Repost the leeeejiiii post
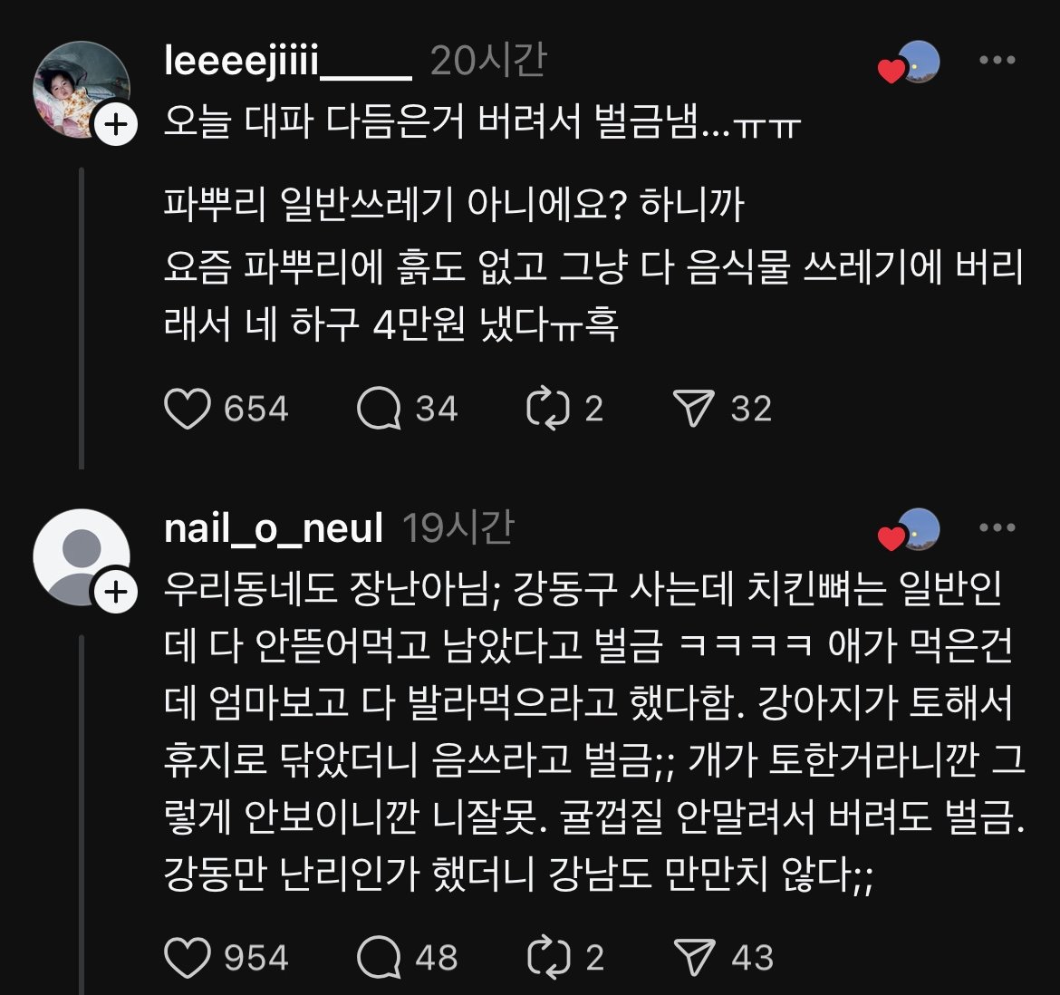 [x=548, y=410]
